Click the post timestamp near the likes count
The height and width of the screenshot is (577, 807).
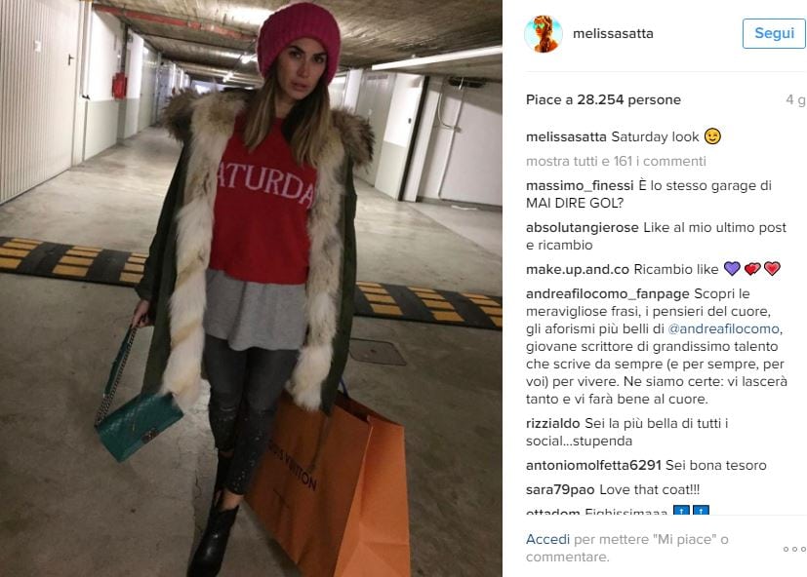click(x=795, y=99)
